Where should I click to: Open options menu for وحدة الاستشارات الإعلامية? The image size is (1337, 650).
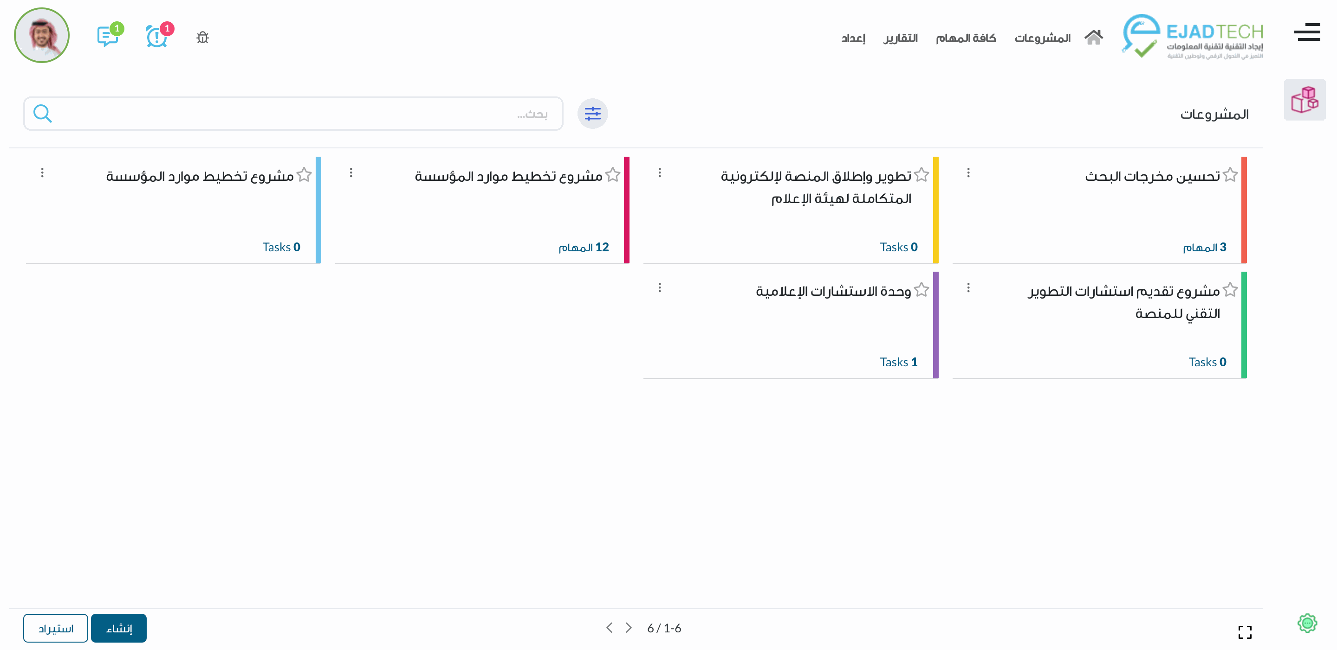pyautogui.click(x=660, y=288)
